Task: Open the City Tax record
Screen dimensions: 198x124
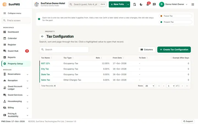Action: [x=45, y=69]
